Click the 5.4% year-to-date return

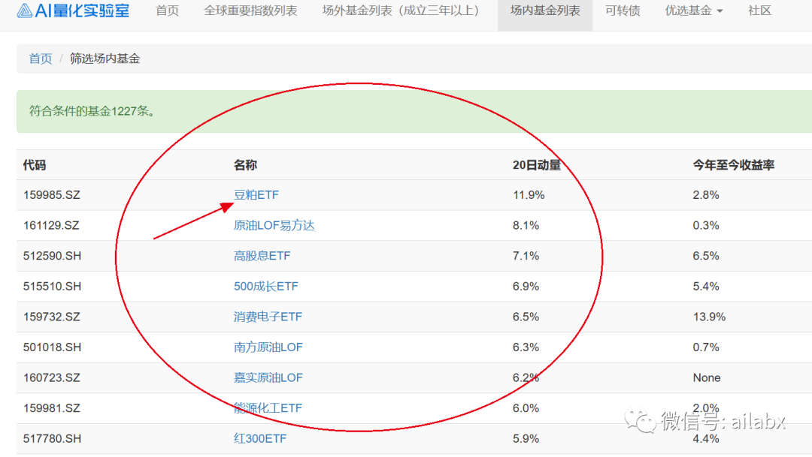(x=706, y=287)
